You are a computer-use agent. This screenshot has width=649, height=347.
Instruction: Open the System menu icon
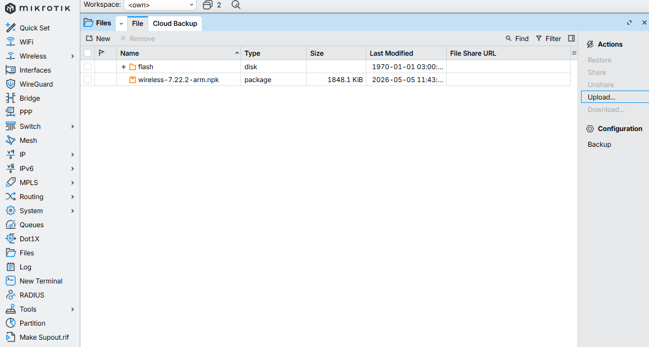click(10, 211)
